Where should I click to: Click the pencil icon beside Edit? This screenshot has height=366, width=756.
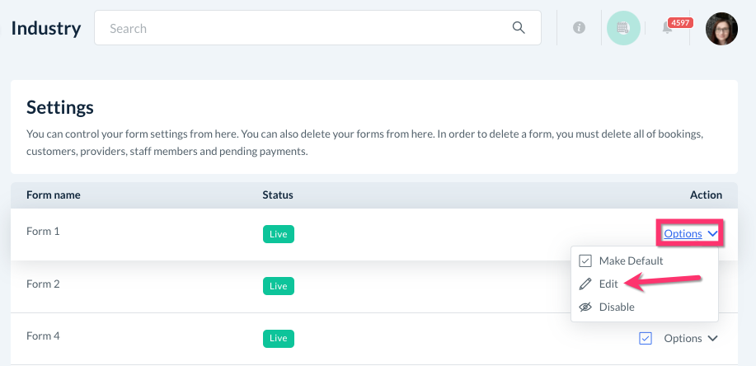[x=585, y=284]
